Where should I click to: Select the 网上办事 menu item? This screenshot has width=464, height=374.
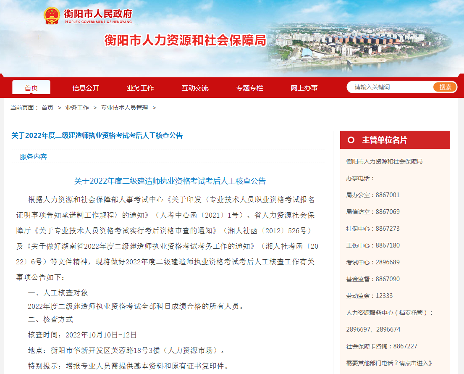click(304, 88)
